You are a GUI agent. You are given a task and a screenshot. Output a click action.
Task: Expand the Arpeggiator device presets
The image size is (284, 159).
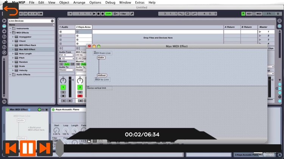13,37
